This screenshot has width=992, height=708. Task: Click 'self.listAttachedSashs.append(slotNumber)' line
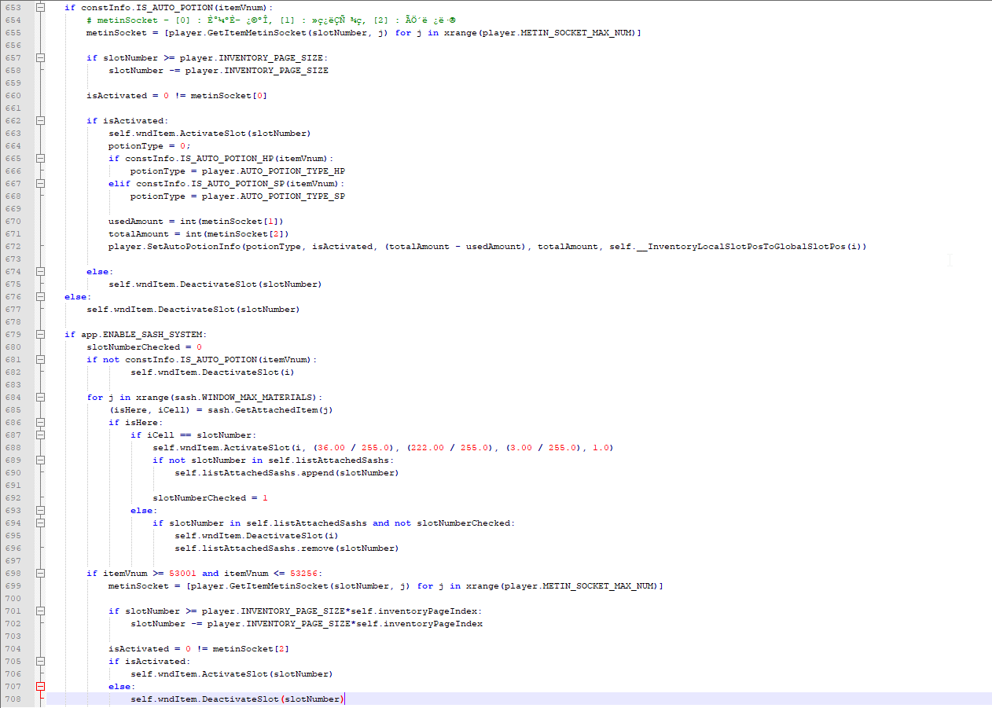point(287,473)
